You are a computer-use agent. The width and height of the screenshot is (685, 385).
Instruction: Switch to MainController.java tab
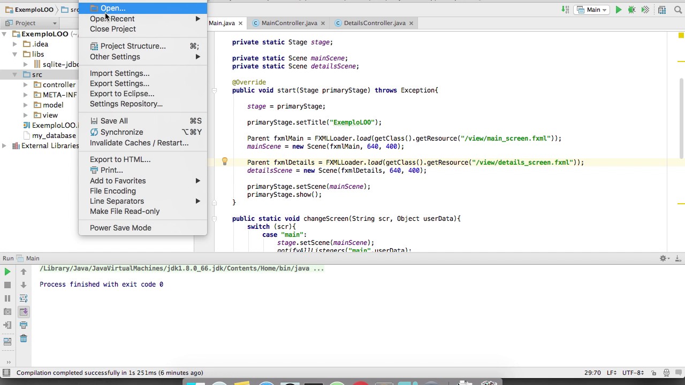[288, 23]
